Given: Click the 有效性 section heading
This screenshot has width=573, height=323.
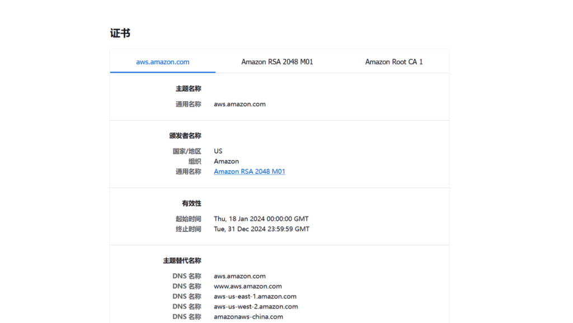Looking at the screenshot, I should (191, 203).
